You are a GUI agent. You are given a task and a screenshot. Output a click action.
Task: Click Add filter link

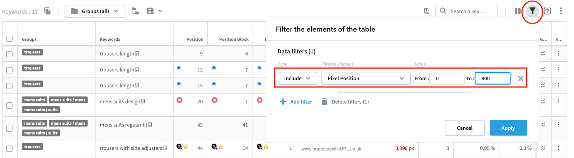[x=296, y=102]
